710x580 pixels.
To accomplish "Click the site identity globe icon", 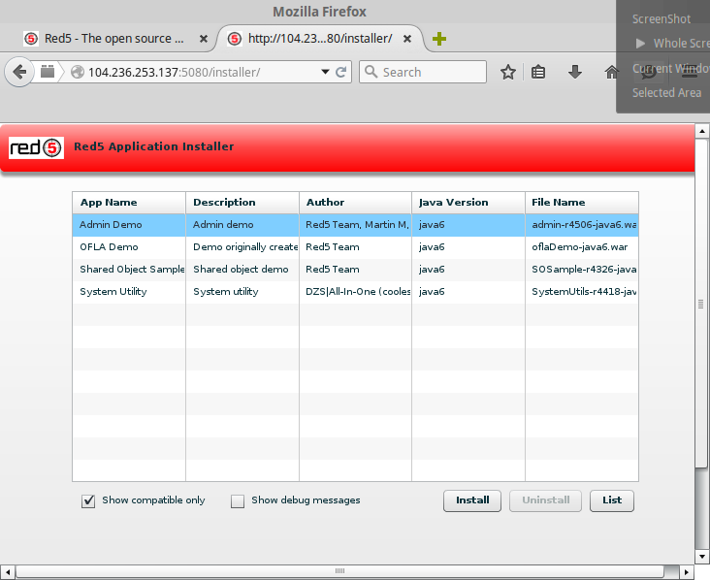I will click(78, 72).
